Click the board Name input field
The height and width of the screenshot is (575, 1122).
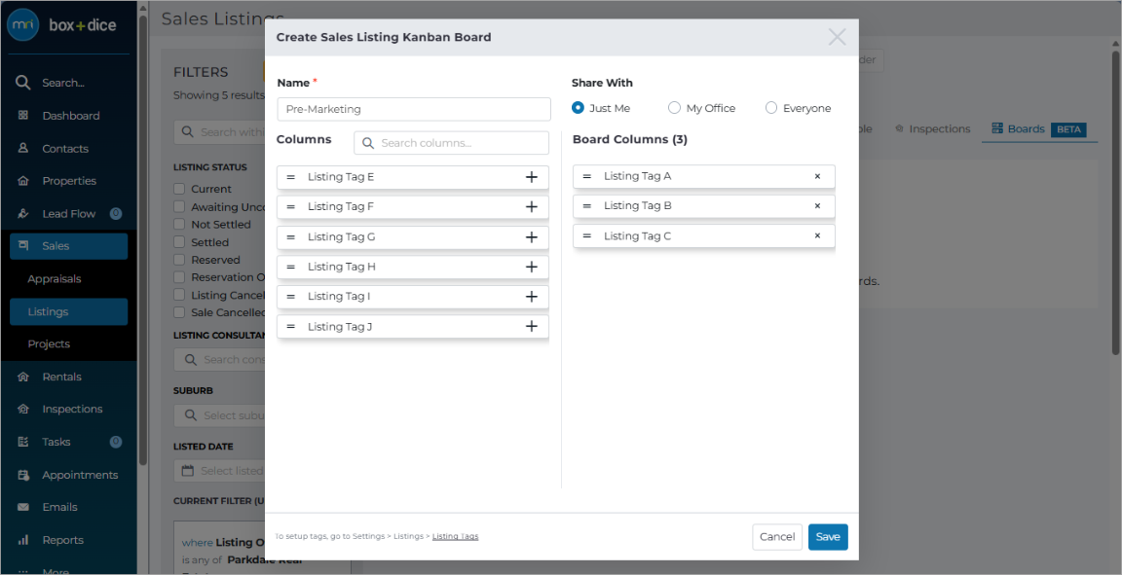tap(414, 109)
